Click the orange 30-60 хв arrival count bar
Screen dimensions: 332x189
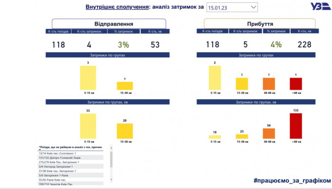pos(269,84)
